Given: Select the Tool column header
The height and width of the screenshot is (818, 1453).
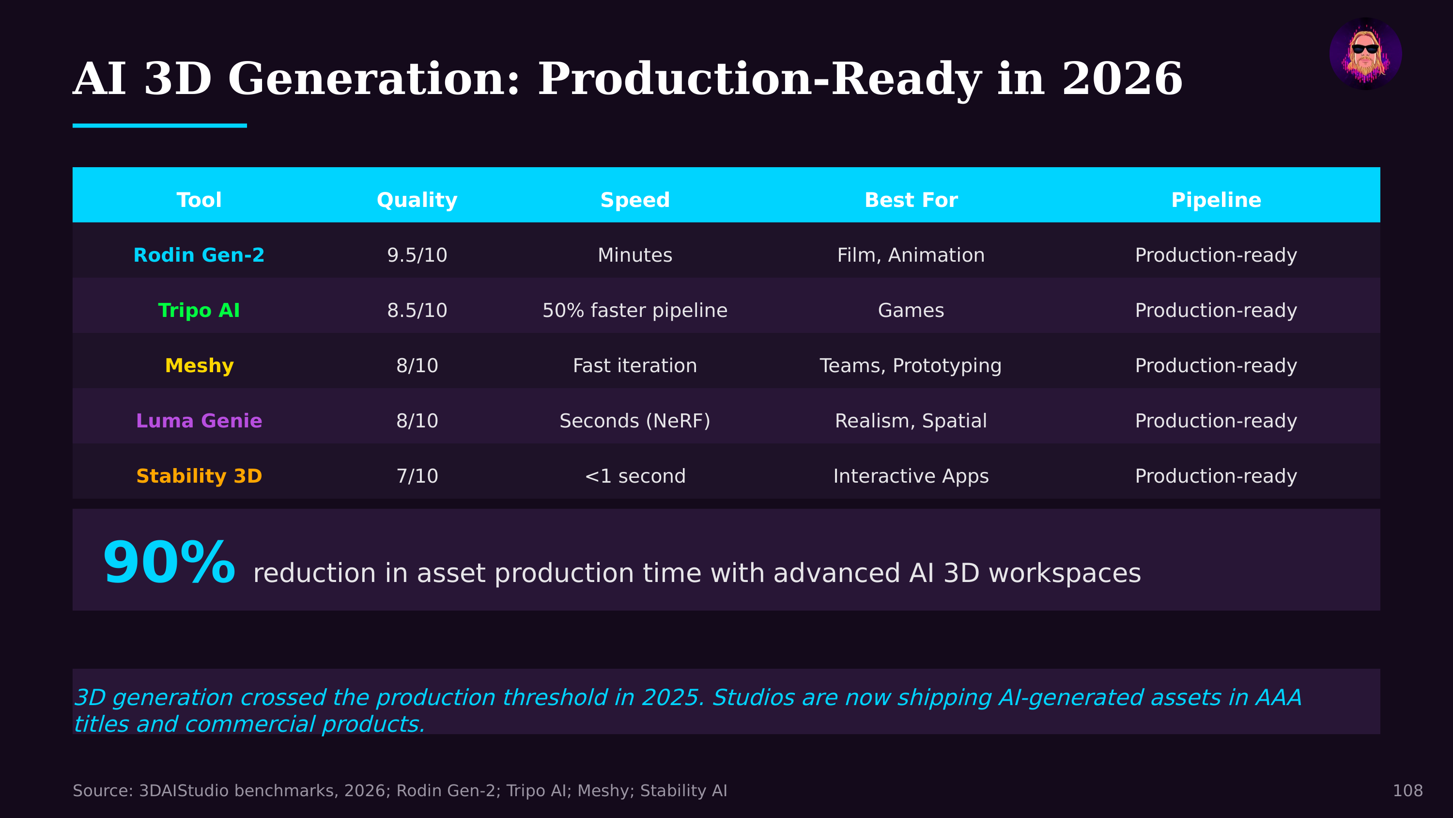Looking at the screenshot, I should click(x=199, y=199).
